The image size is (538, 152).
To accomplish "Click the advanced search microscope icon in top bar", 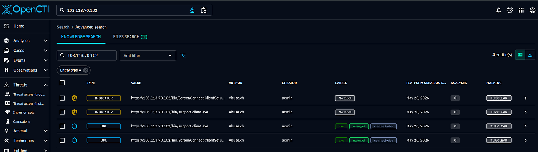I will point(193,10).
